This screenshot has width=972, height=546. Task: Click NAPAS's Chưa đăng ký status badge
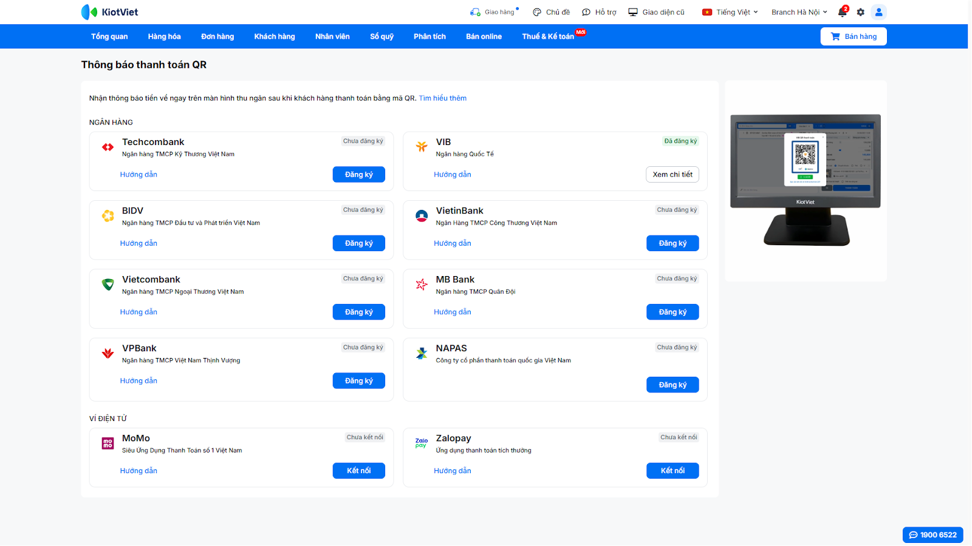(x=677, y=347)
